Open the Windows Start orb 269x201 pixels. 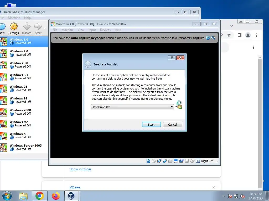[7, 196]
